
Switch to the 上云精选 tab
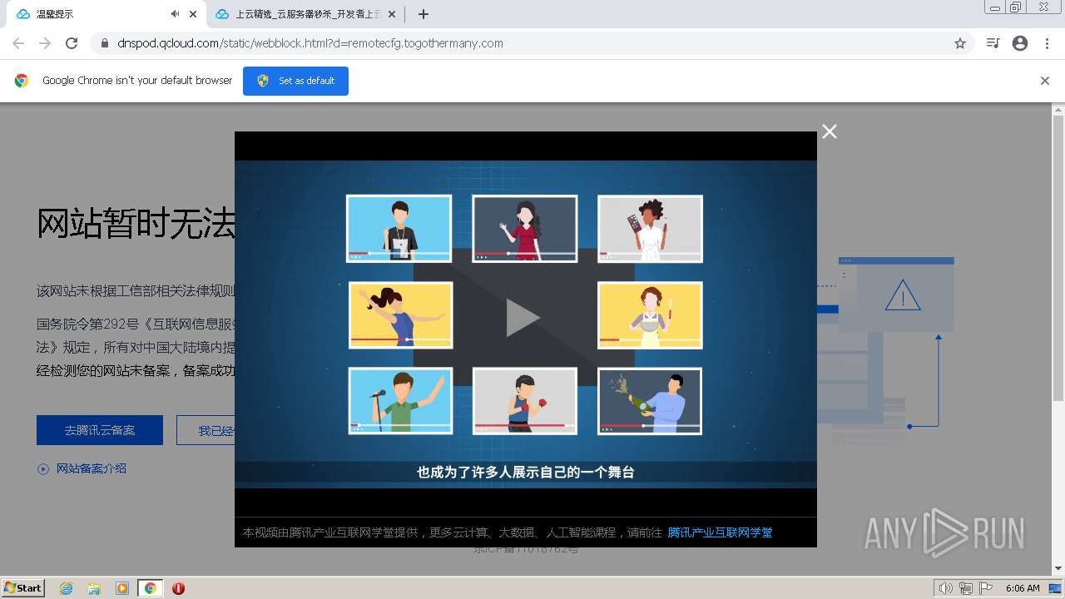(305, 14)
